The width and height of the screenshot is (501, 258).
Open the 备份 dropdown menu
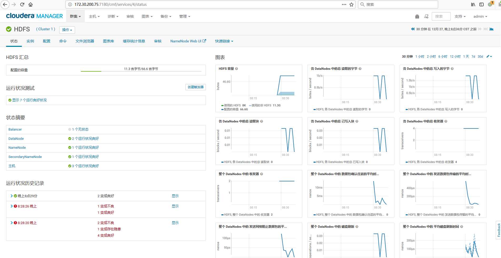pyautogui.click(x=166, y=16)
